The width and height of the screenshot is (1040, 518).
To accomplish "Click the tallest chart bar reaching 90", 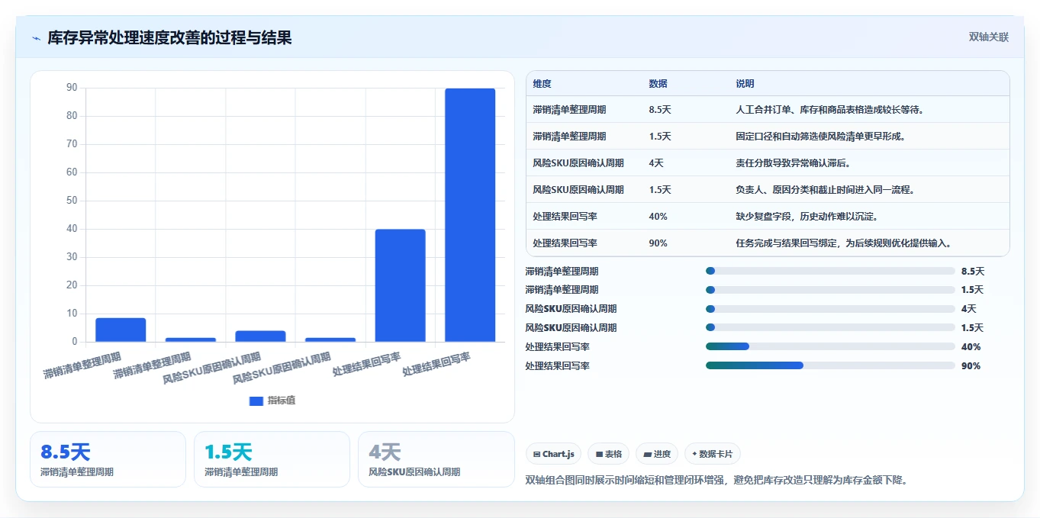I will (470, 215).
